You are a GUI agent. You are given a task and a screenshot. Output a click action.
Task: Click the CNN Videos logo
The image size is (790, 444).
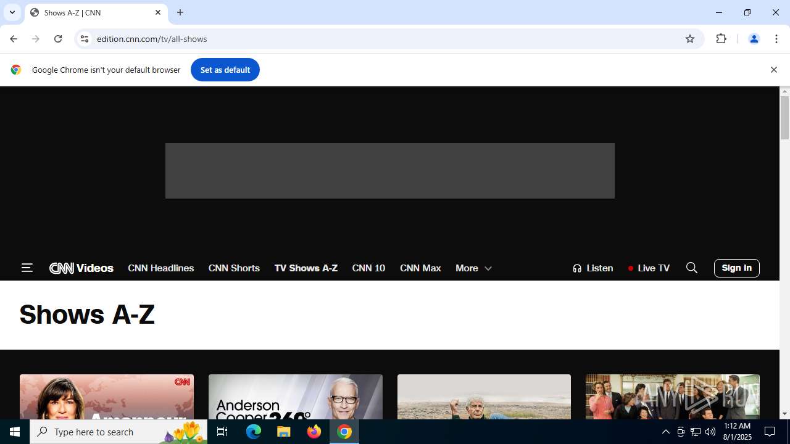coord(81,268)
